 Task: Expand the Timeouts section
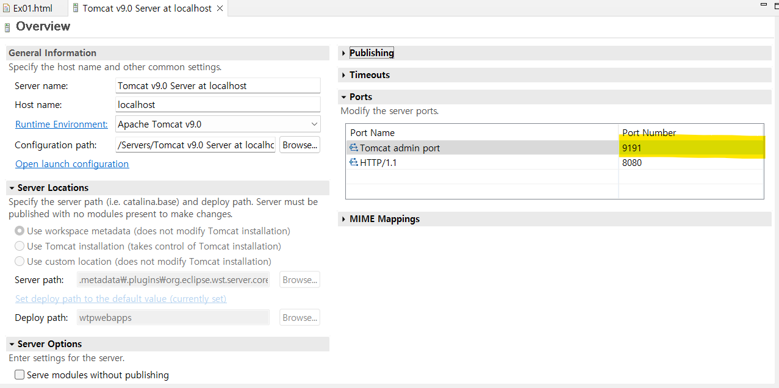(x=344, y=75)
